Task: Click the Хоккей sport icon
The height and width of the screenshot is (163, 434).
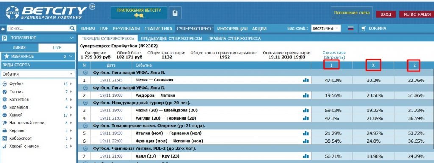Action: tap(4, 115)
